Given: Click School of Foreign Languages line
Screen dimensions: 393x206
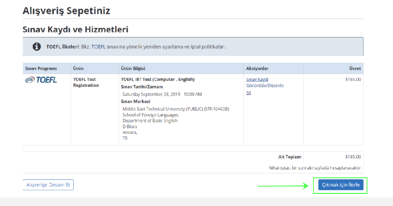Looking at the screenshot, I should click(151, 115).
